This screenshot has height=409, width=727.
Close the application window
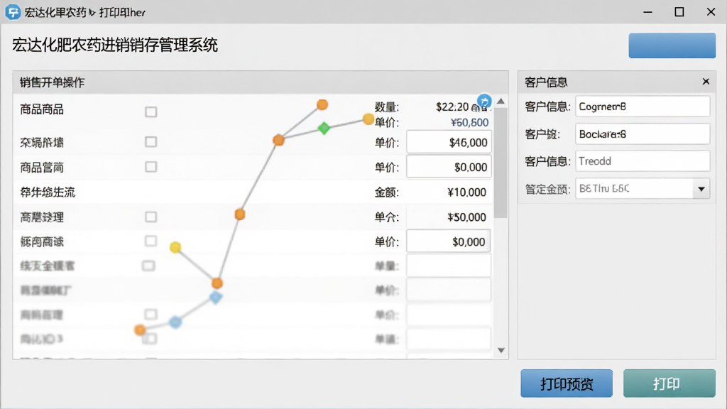[711, 12]
